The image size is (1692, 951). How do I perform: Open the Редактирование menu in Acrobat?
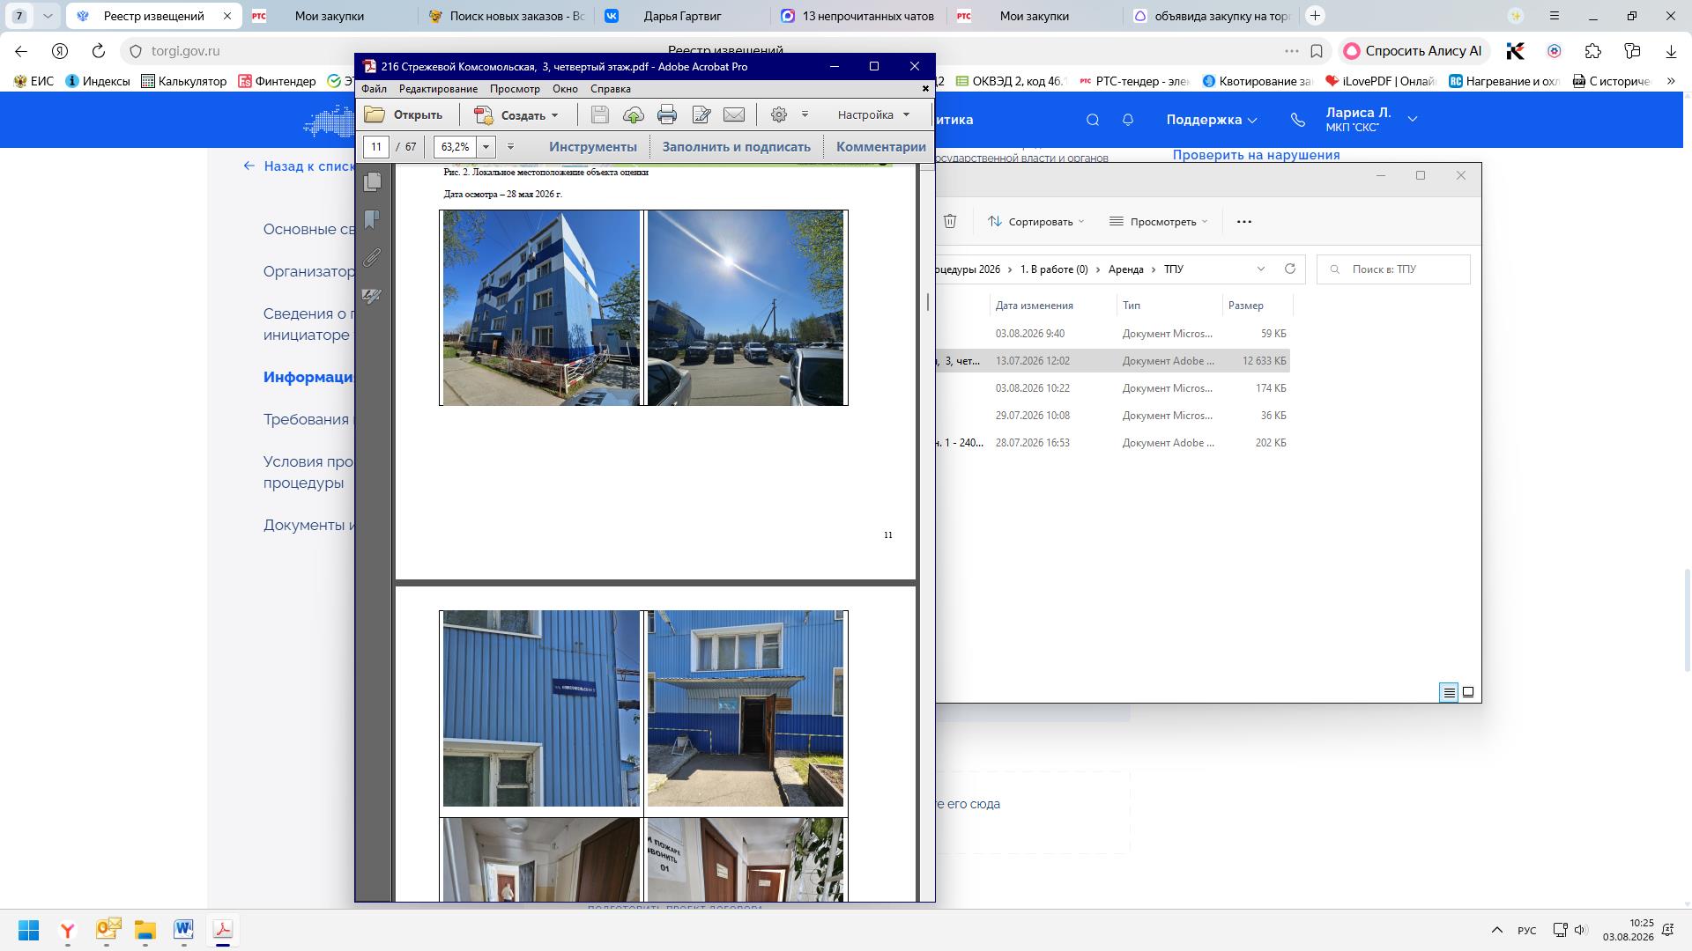[x=438, y=89]
